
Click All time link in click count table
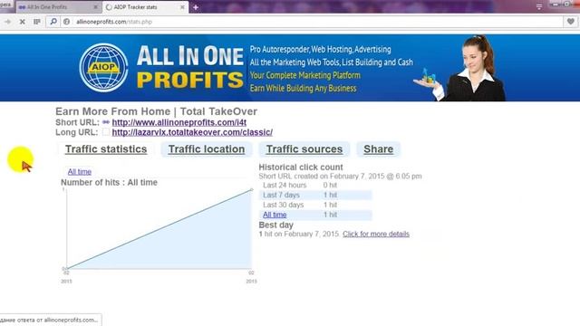point(275,215)
